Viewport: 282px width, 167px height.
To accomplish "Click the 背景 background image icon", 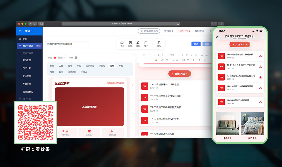I will click(76, 58).
